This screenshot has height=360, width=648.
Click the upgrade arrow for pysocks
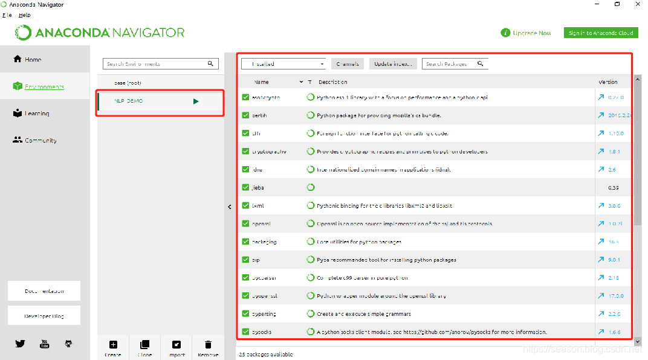tap(601, 332)
